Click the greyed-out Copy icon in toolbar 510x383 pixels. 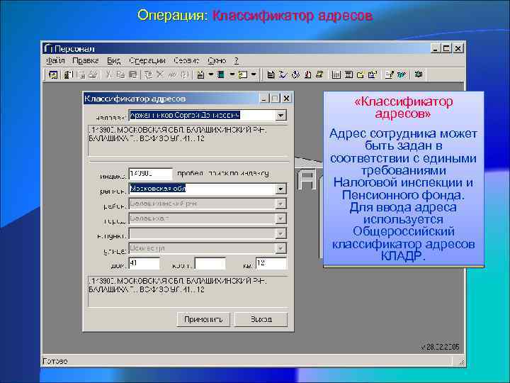coord(120,74)
